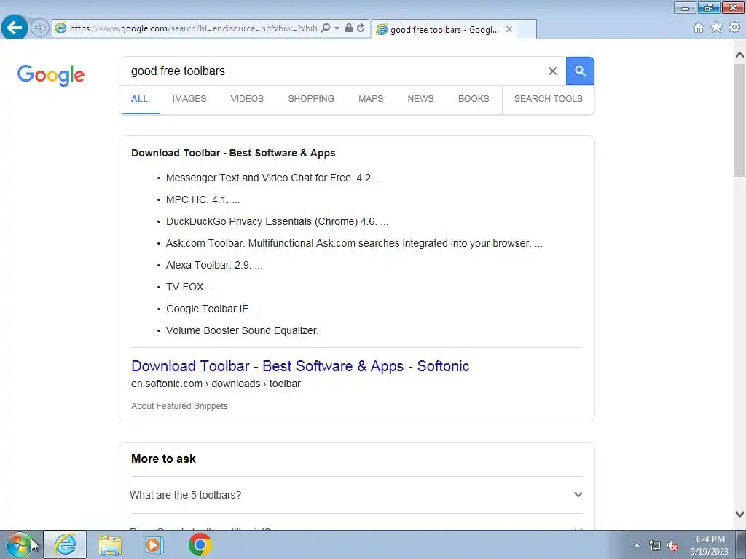Click inside the Google search input field
The image size is (746, 559).
[333, 71]
